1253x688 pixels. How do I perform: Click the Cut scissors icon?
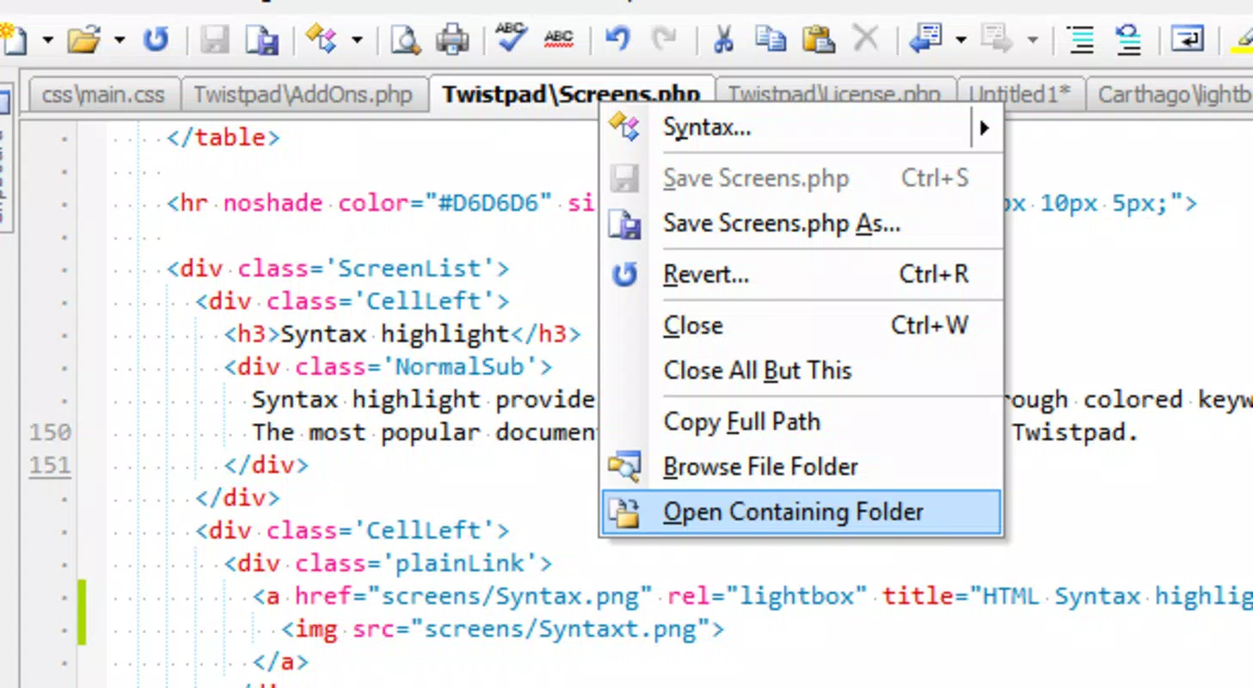(x=724, y=40)
